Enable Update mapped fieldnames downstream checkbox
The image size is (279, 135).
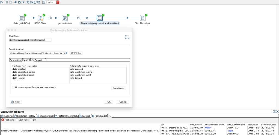(x=13, y=87)
